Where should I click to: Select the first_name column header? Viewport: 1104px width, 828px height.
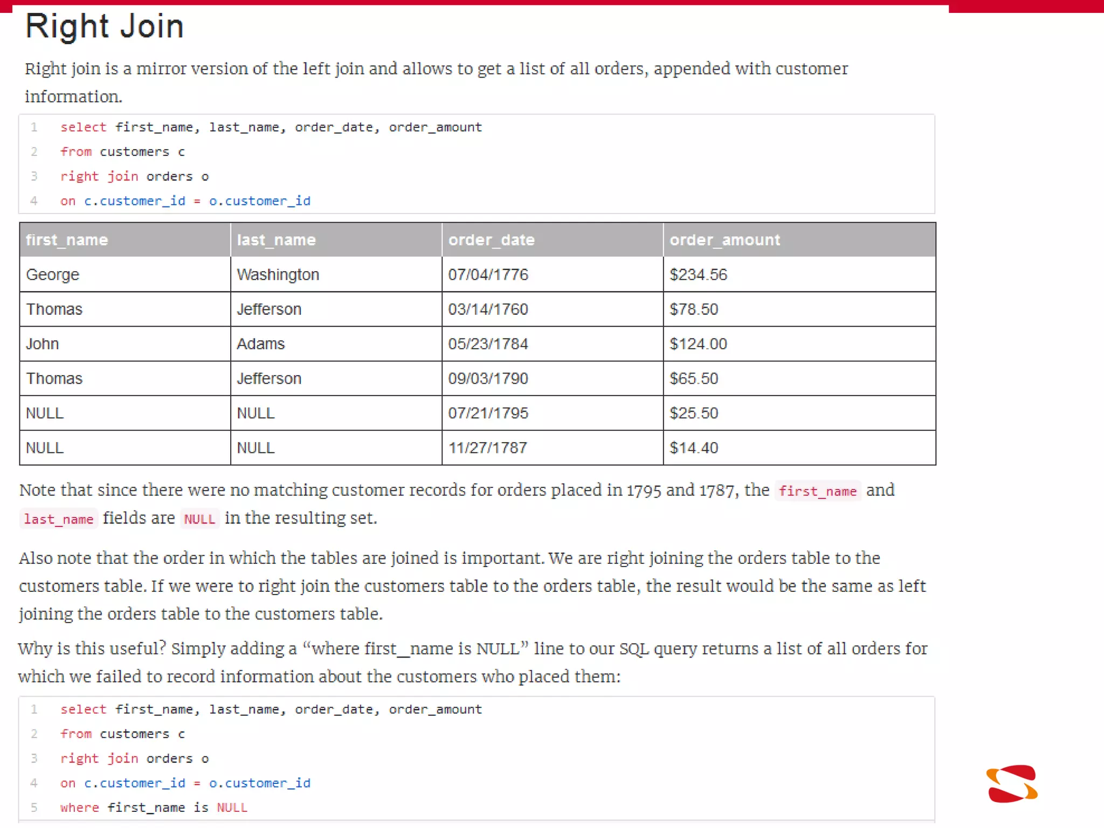tap(125, 240)
